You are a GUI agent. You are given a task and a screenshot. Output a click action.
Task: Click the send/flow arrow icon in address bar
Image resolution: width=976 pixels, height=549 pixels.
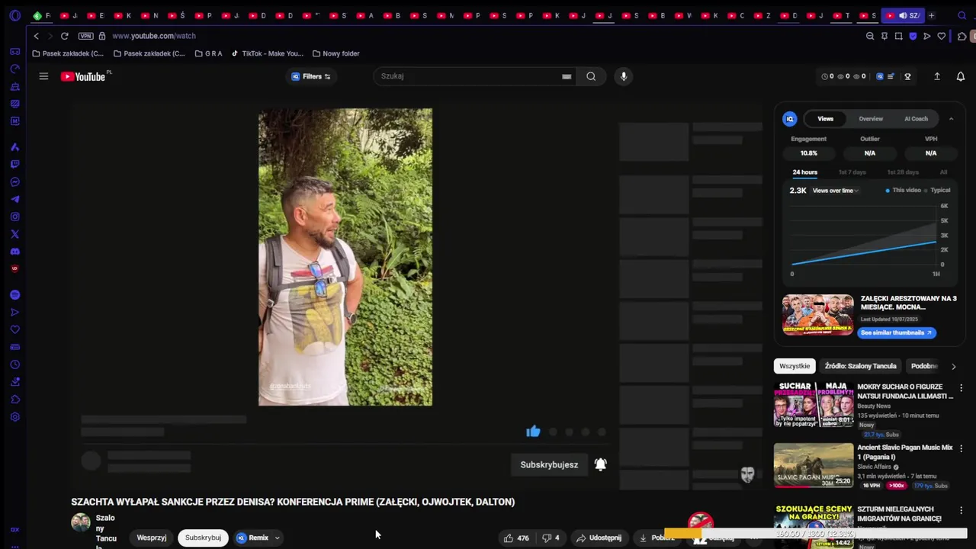coord(927,36)
